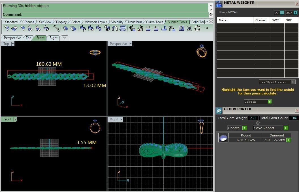Click the flat sheet Extend Surface icon
299x192 pixels.
pos(14,28)
